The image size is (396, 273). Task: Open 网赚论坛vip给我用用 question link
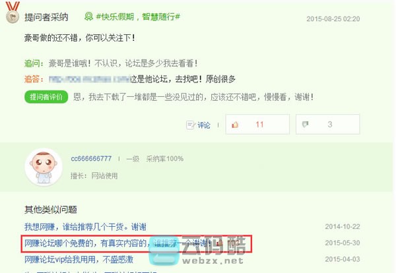pyautogui.click(x=79, y=259)
